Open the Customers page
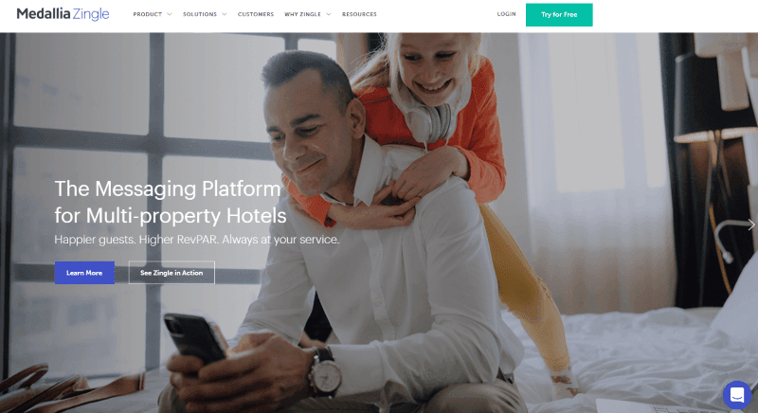758x413 pixels. click(256, 14)
